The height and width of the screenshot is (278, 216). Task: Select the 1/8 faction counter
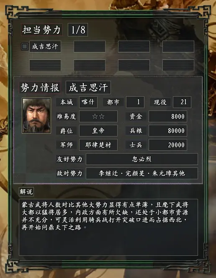(78, 30)
